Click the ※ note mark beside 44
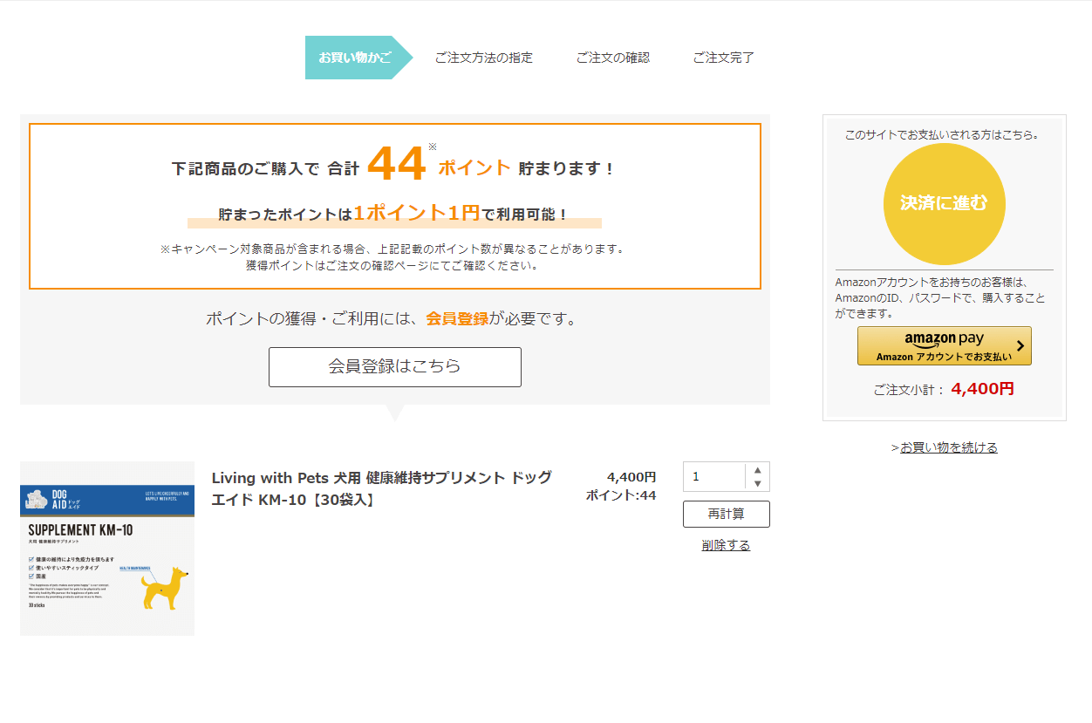1092x723 pixels. click(x=432, y=147)
